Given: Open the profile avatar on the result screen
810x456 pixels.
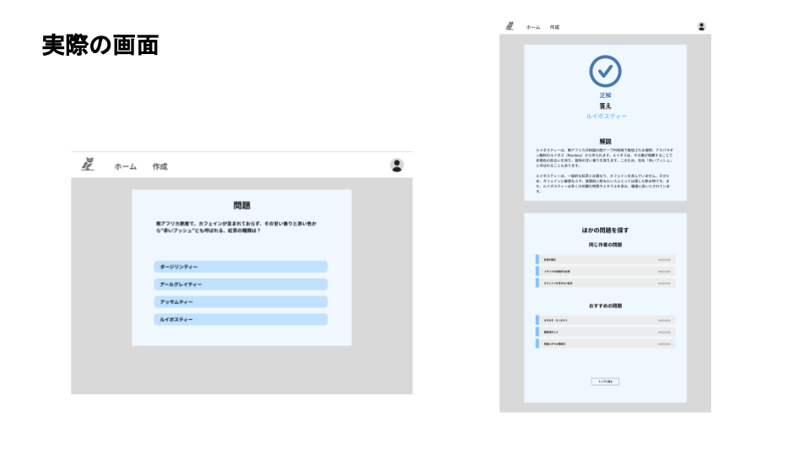Looking at the screenshot, I should (701, 26).
